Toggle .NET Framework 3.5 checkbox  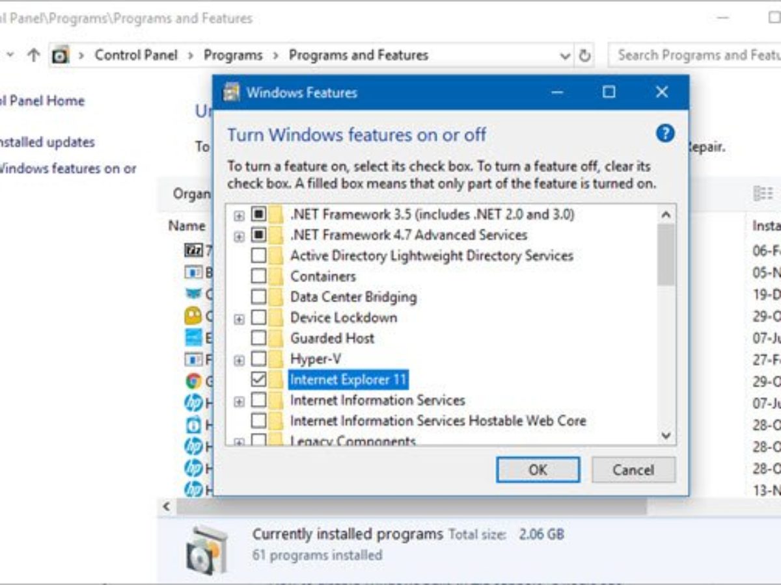pyautogui.click(x=258, y=214)
